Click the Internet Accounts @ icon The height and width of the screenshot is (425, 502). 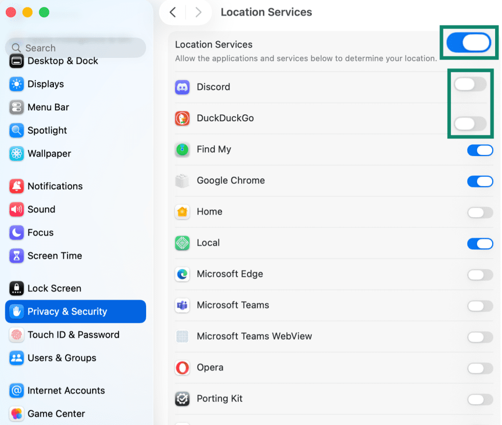(16, 391)
